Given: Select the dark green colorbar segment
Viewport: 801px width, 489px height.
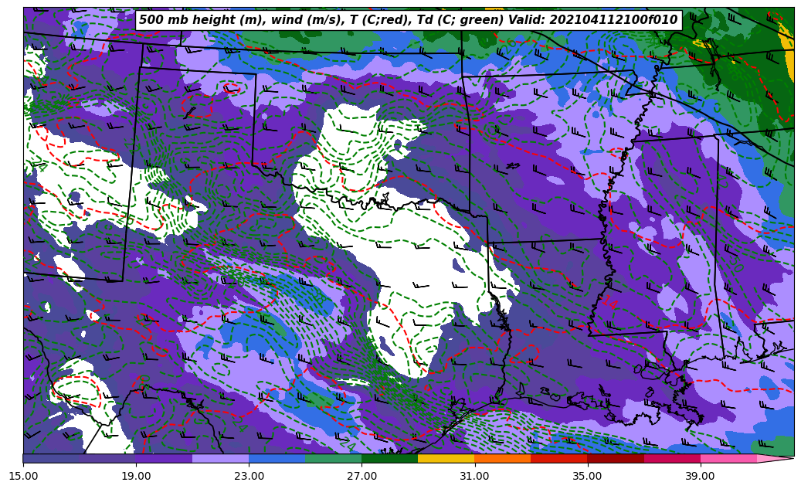Looking at the screenshot, I should [x=389, y=459].
